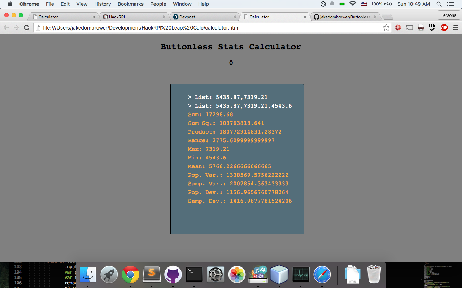Open the Bookmarks menu
Screen dimensions: 462x288
point(131,4)
